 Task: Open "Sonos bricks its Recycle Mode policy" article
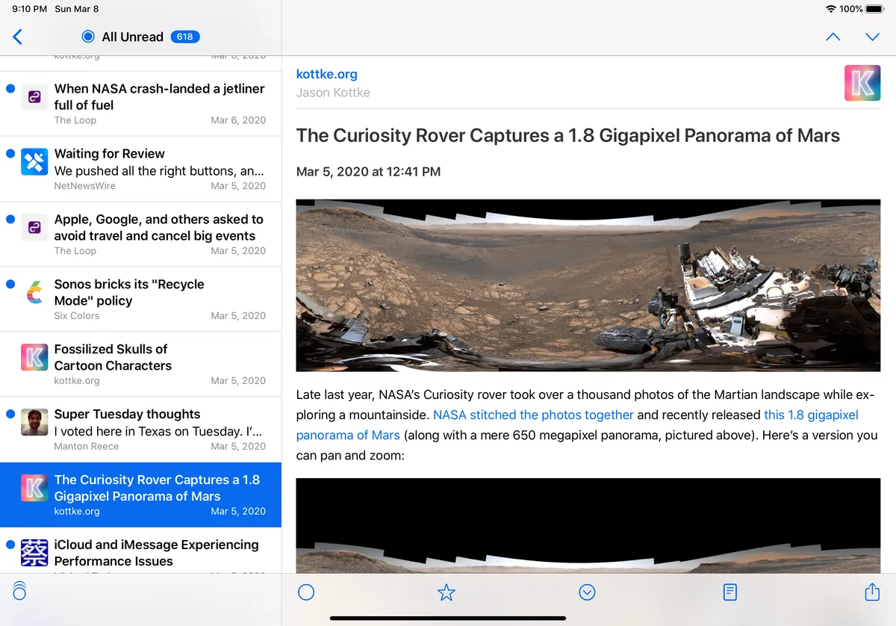(140, 300)
